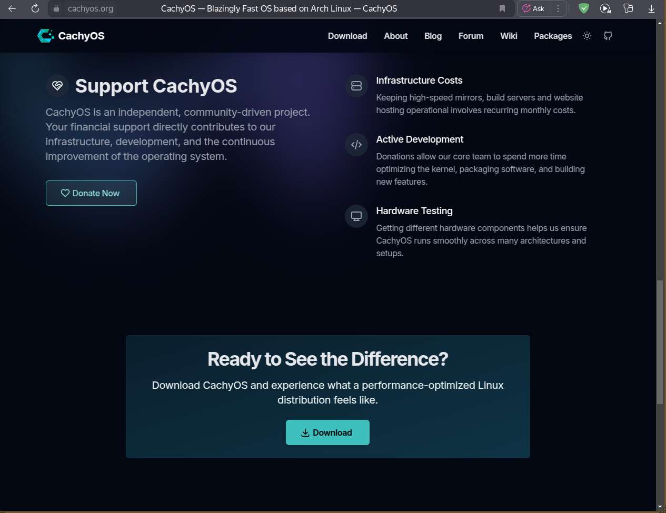This screenshot has height=513, width=666.
Task: Click the Infrastructure Costs server icon
Action: (356, 86)
